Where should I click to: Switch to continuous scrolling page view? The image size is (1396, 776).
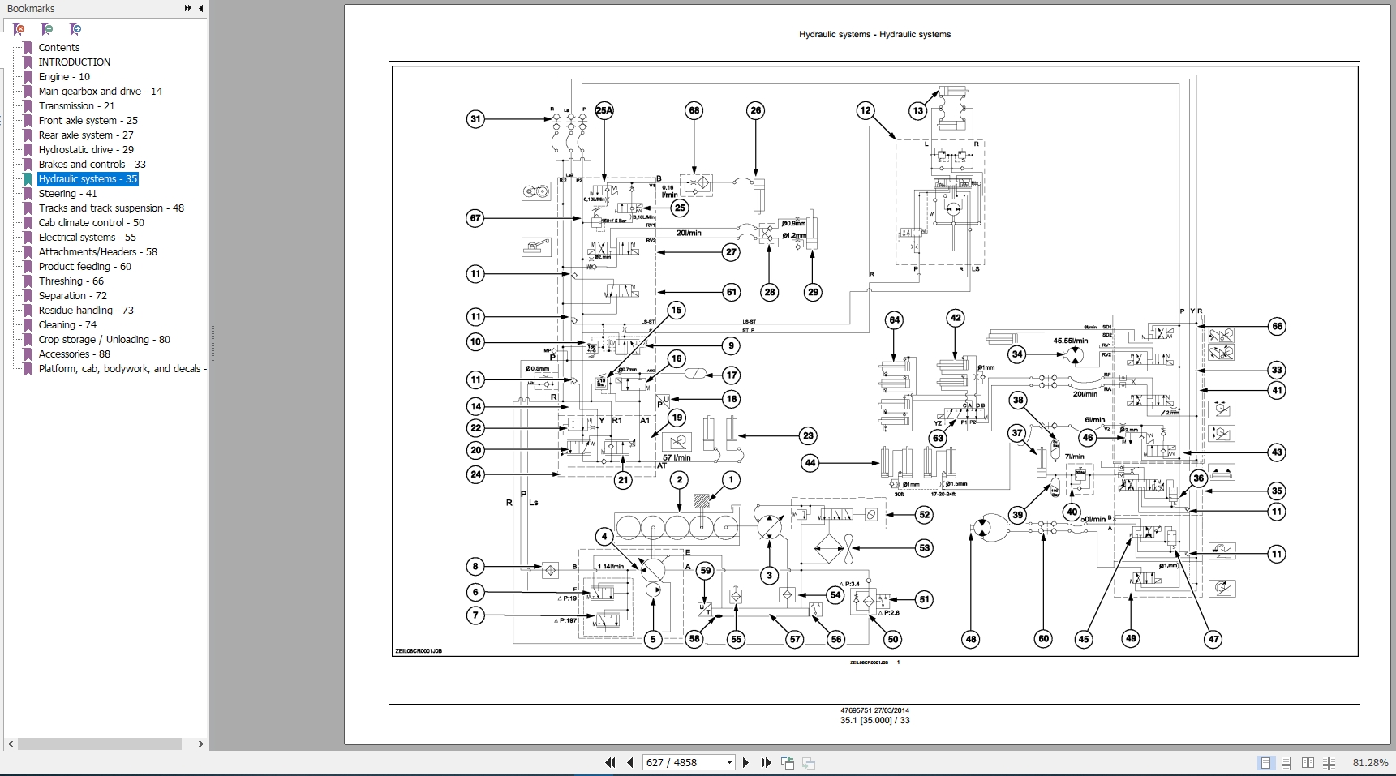pos(1286,762)
